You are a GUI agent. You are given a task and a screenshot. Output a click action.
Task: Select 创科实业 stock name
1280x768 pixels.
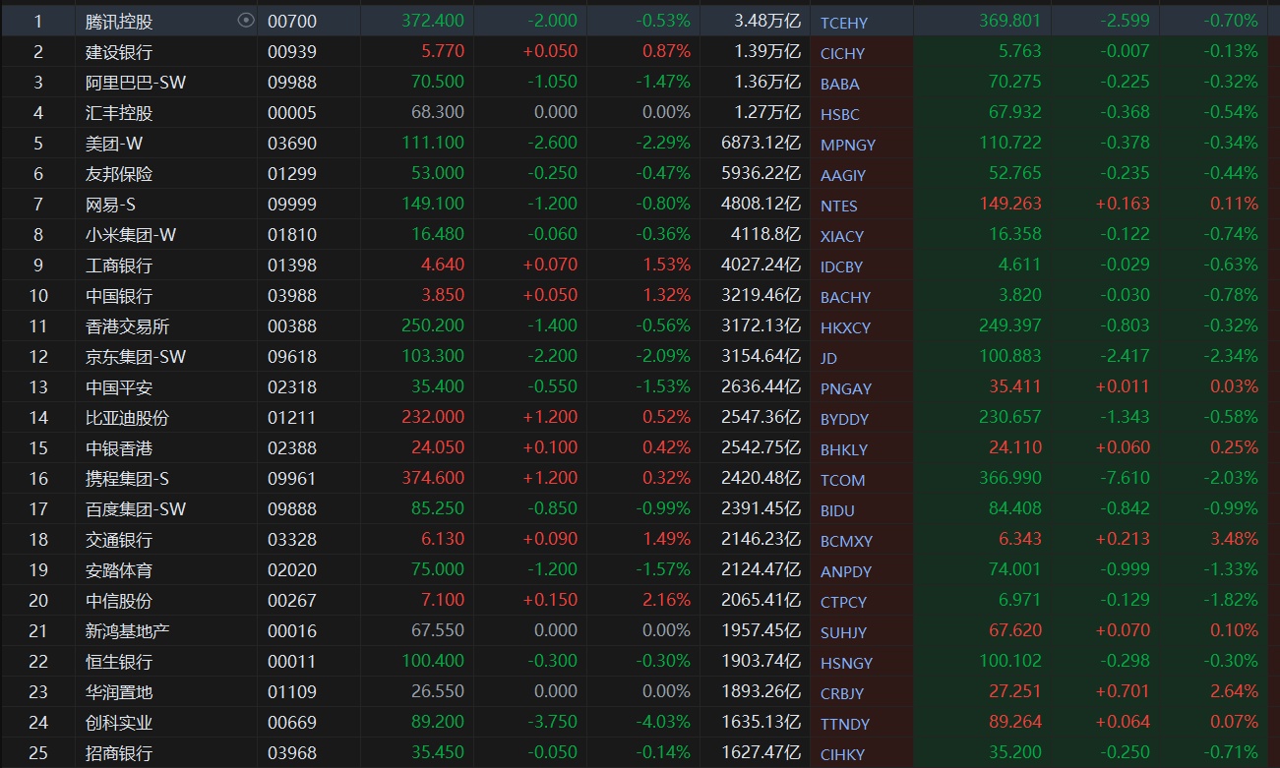(x=119, y=723)
